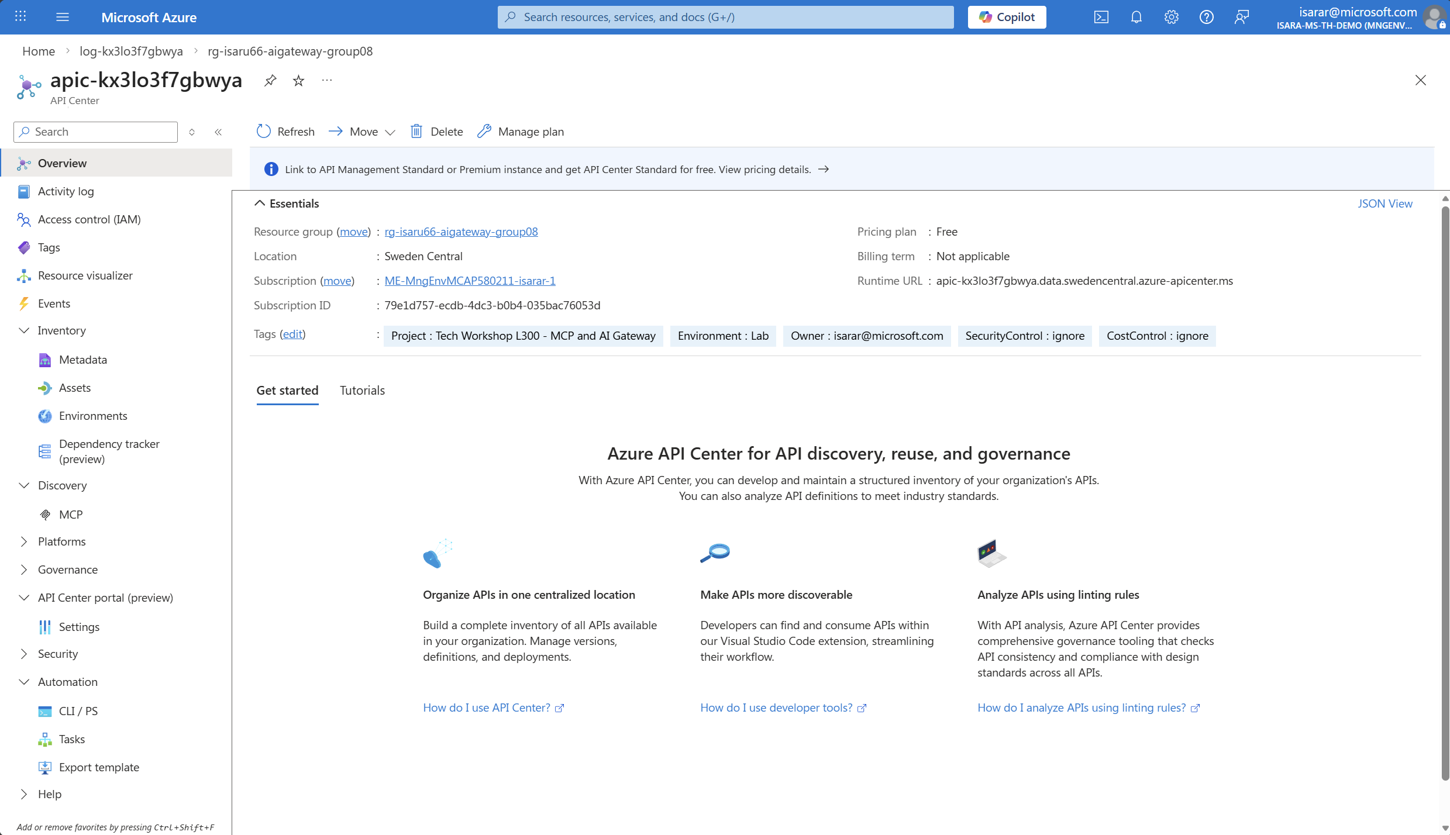Open How do I use API Center? link
The height and width of the screenshot is (835, 1450).
[x=493, y=708]
